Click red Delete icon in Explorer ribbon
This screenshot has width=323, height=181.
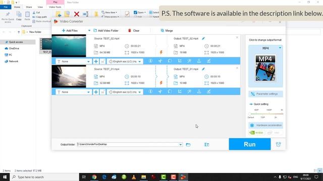coord(77,14)
